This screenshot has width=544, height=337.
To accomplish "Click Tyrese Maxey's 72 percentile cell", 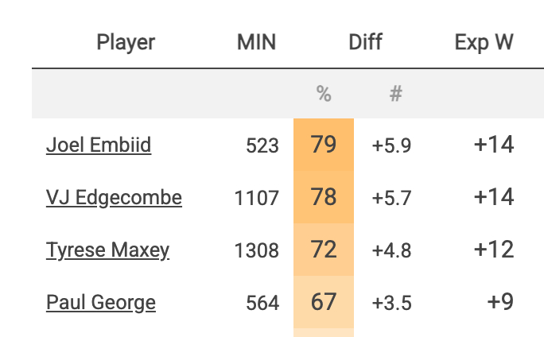I will point(324,250).
